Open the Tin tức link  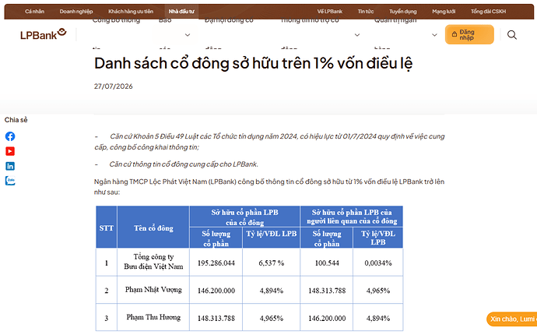pyautogui.click(x=366, y=12)
